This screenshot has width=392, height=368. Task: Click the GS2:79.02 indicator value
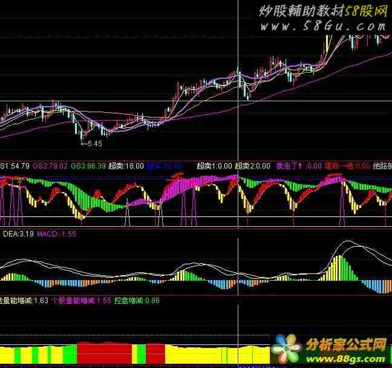click(x=50, y=166)
